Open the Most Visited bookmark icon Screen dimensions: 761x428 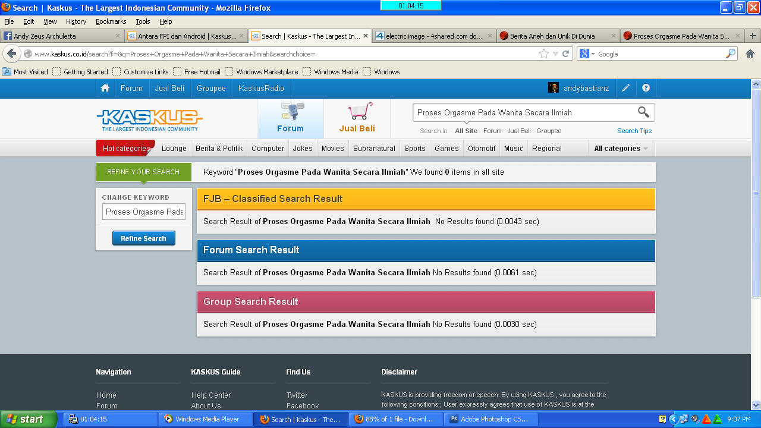click(x=7, y=72)
